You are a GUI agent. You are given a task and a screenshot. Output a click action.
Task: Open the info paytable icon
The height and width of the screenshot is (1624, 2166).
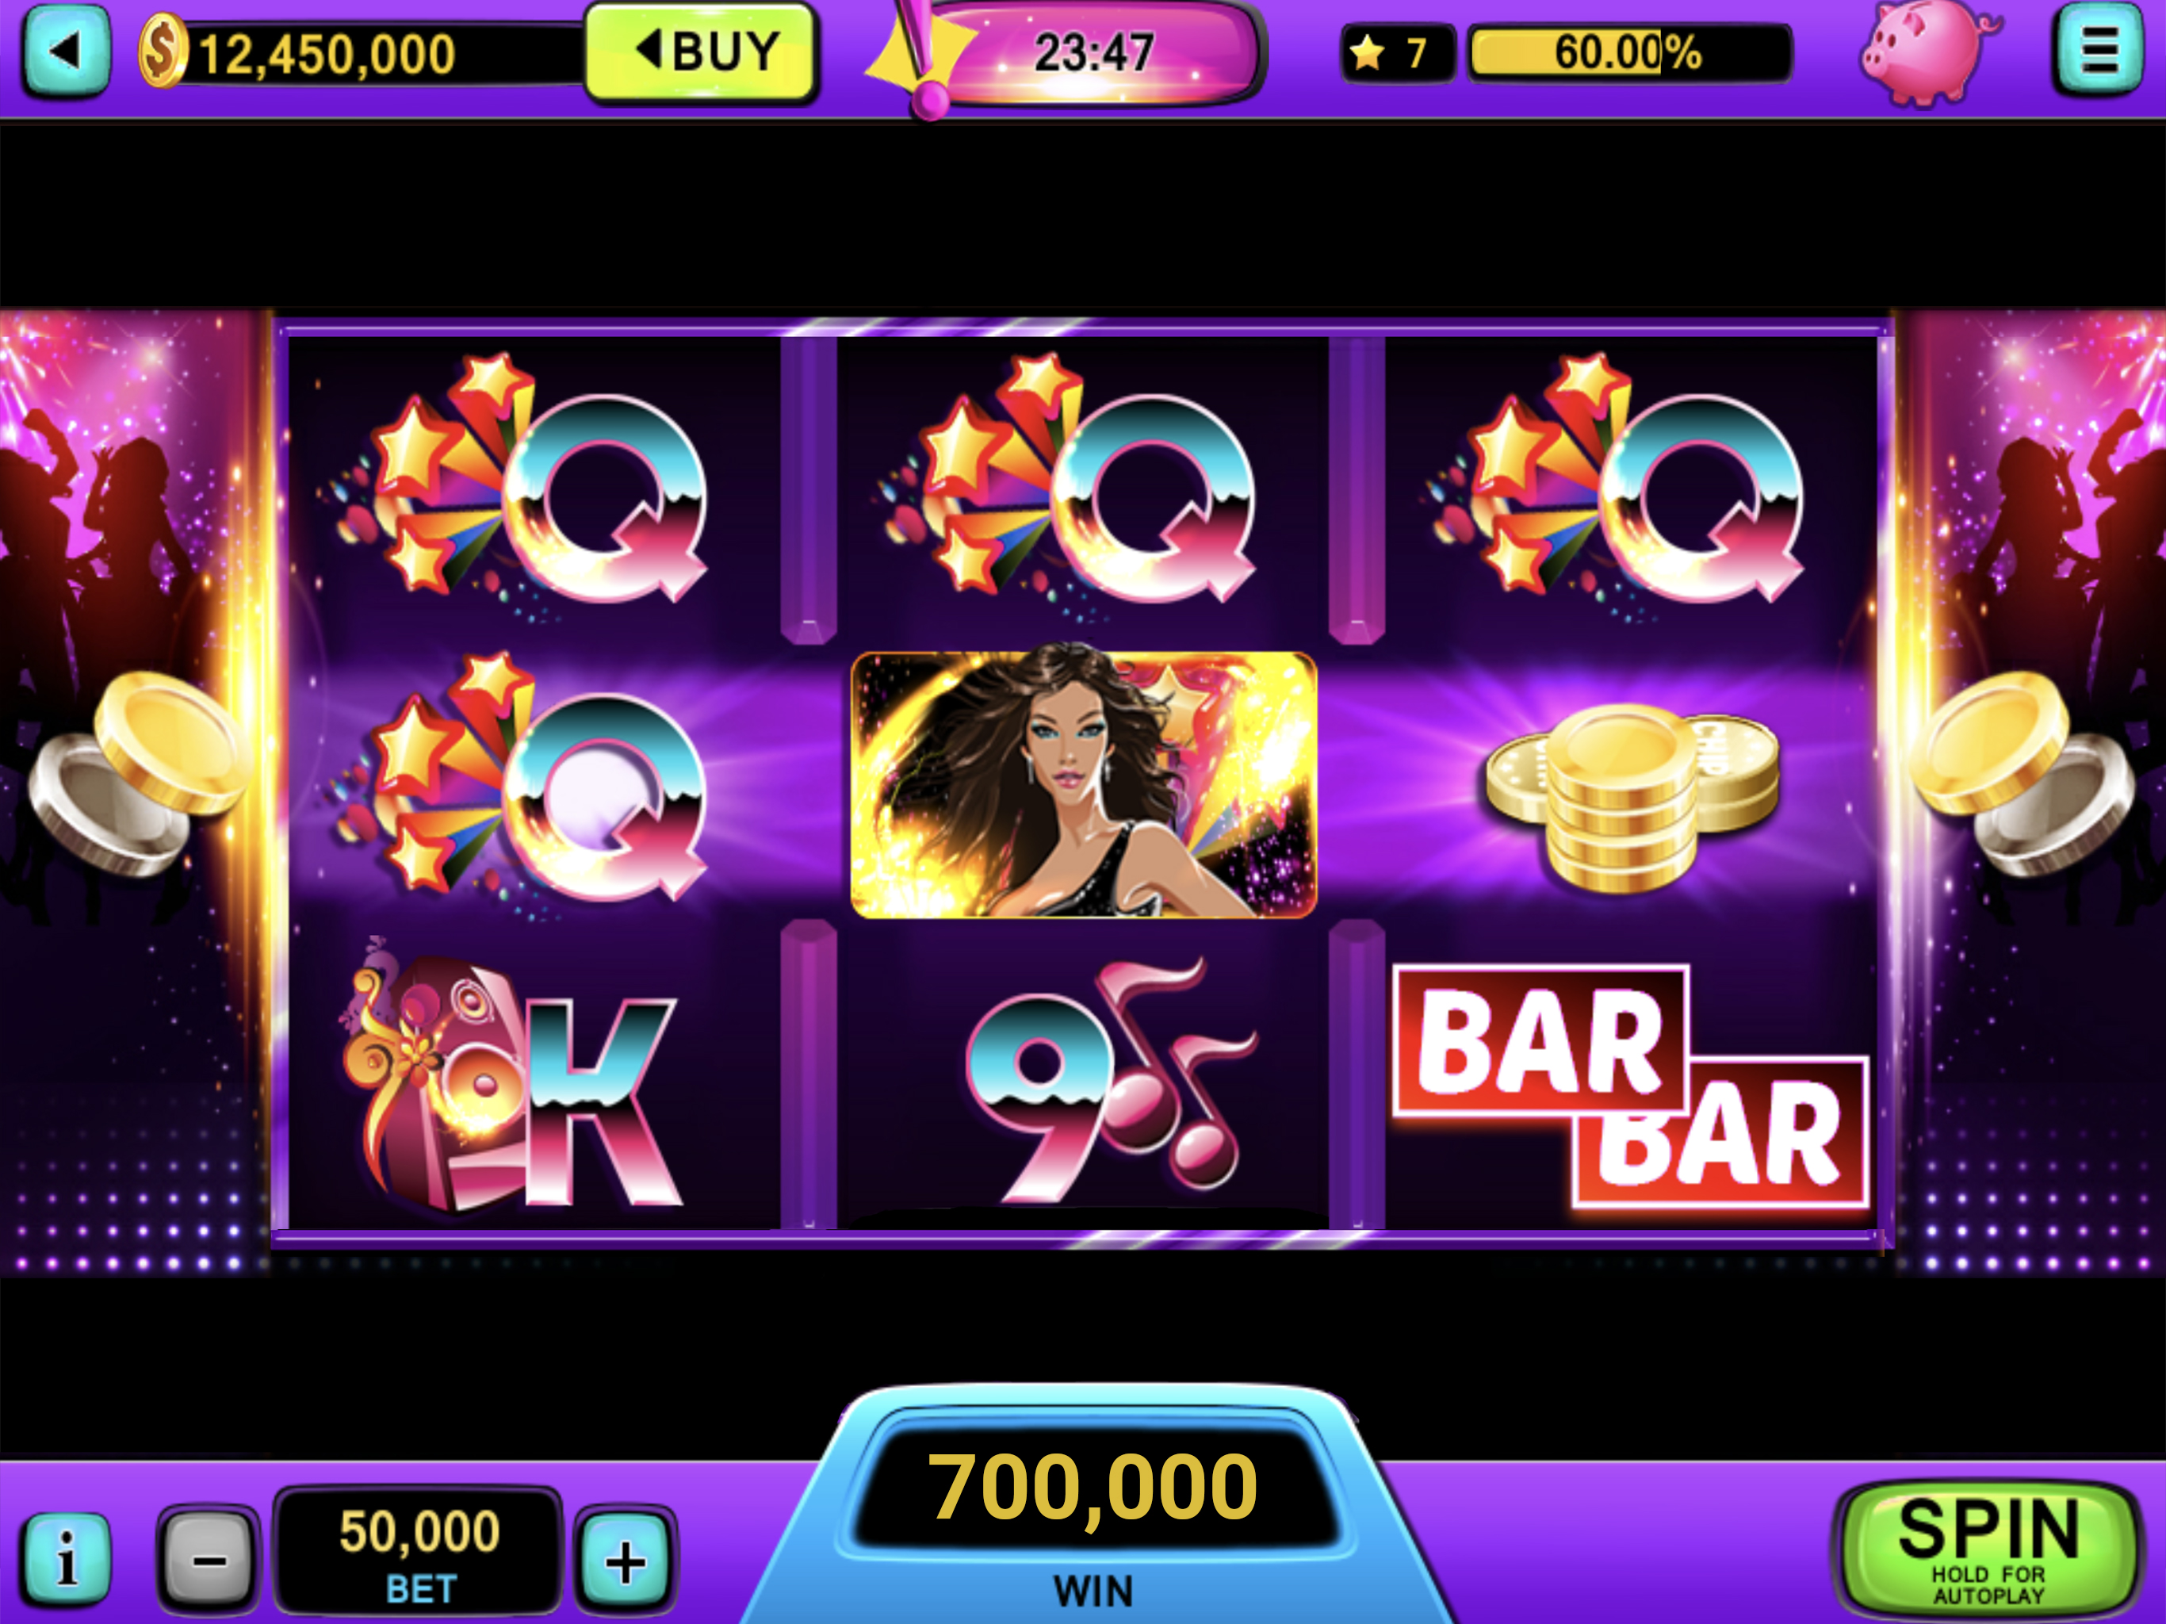coord(66,1557)
